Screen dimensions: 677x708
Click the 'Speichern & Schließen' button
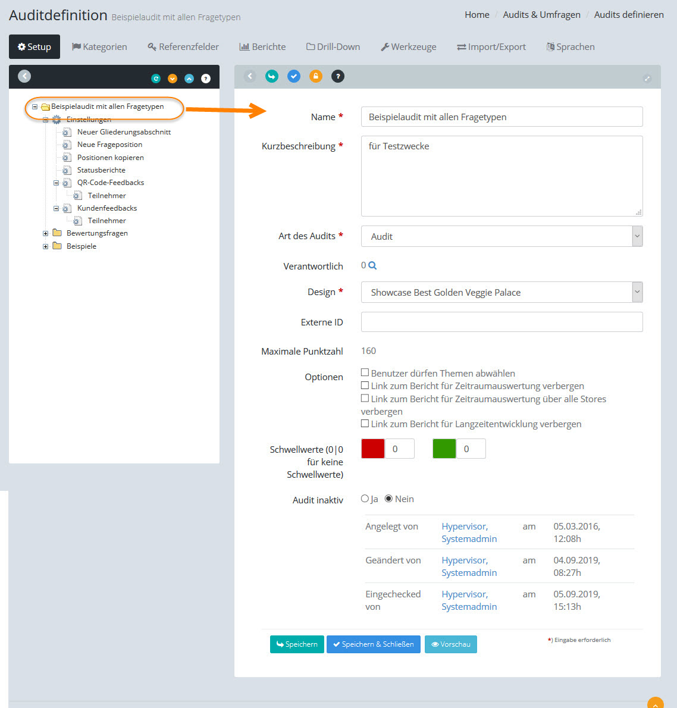(x=374, y=644)
